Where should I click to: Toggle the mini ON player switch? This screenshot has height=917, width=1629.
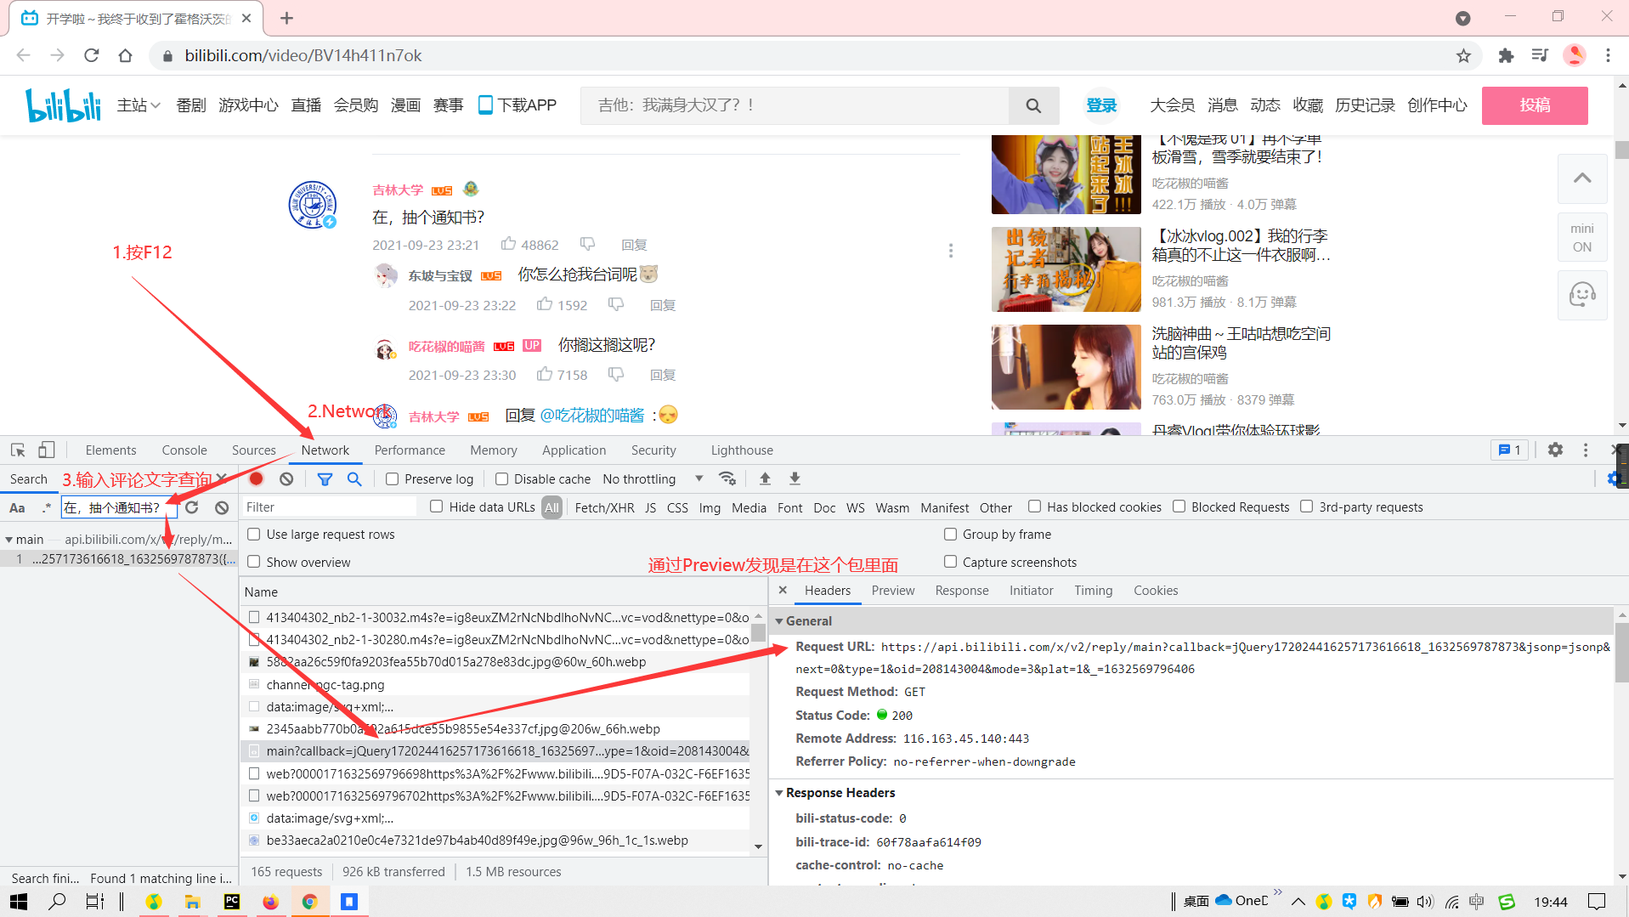(x=1582, y=238)
